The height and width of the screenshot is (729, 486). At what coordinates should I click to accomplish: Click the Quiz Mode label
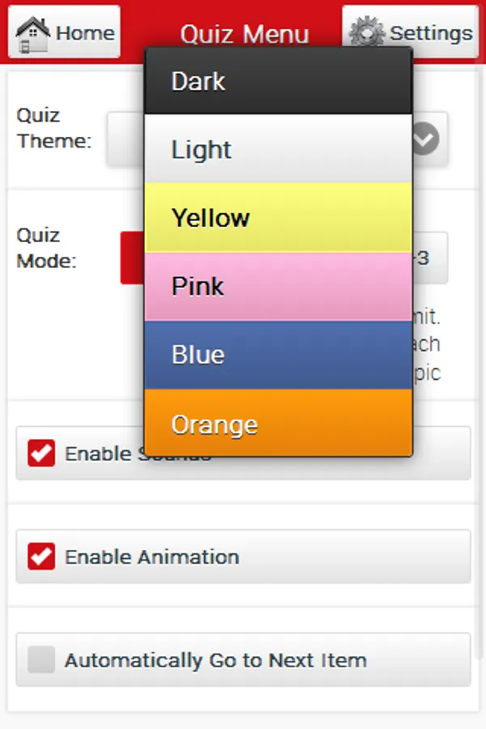pos(47,248)
